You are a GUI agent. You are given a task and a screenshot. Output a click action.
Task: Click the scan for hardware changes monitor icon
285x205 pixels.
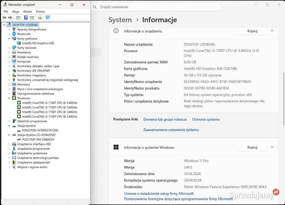[47, 17]
